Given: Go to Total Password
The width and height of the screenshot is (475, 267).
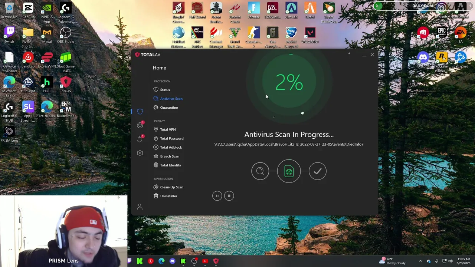Looking at the screenshot, I should pyautogui.click(x=168, y=138).
